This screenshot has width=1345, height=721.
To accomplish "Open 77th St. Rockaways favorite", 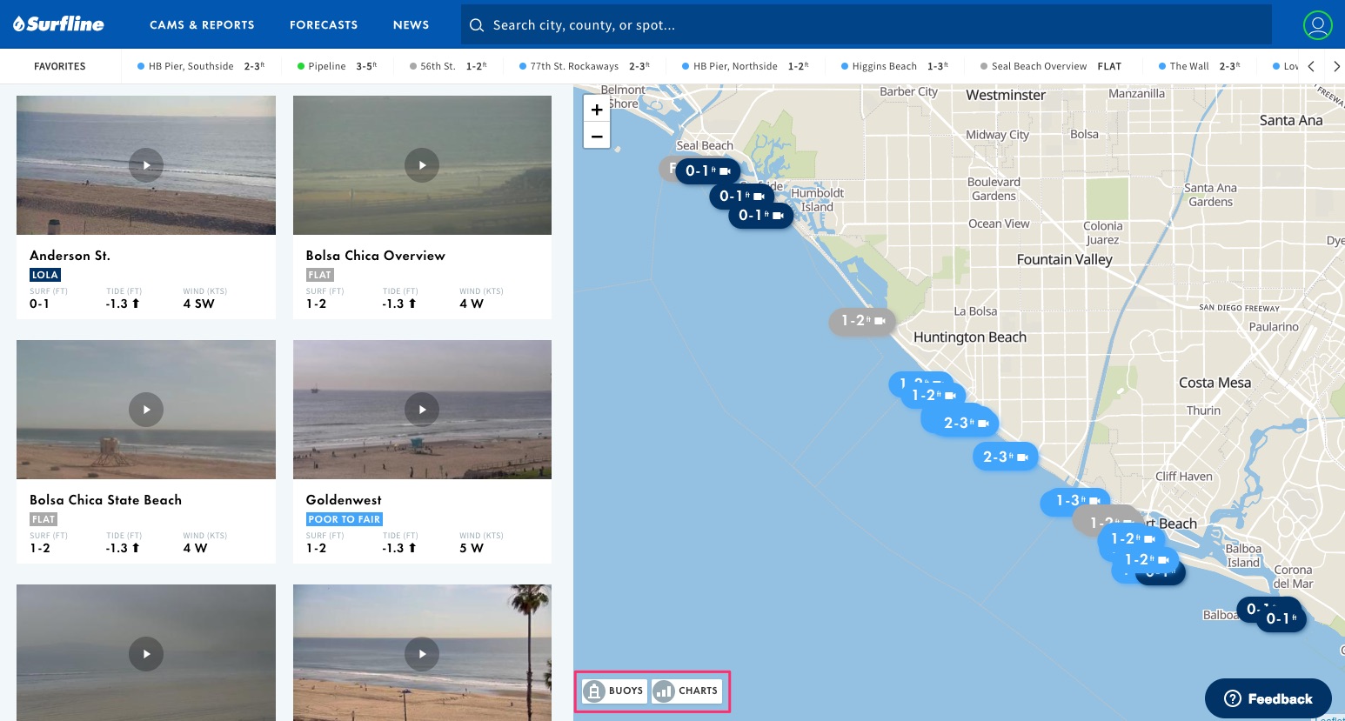I will coord(585,66).
